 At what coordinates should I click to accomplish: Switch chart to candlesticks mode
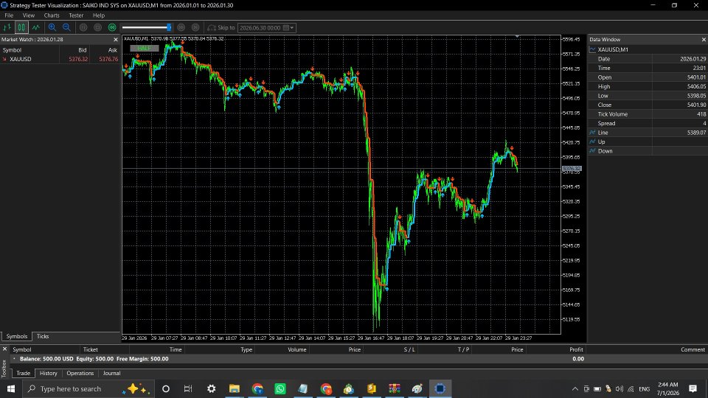tap(21, 27)
